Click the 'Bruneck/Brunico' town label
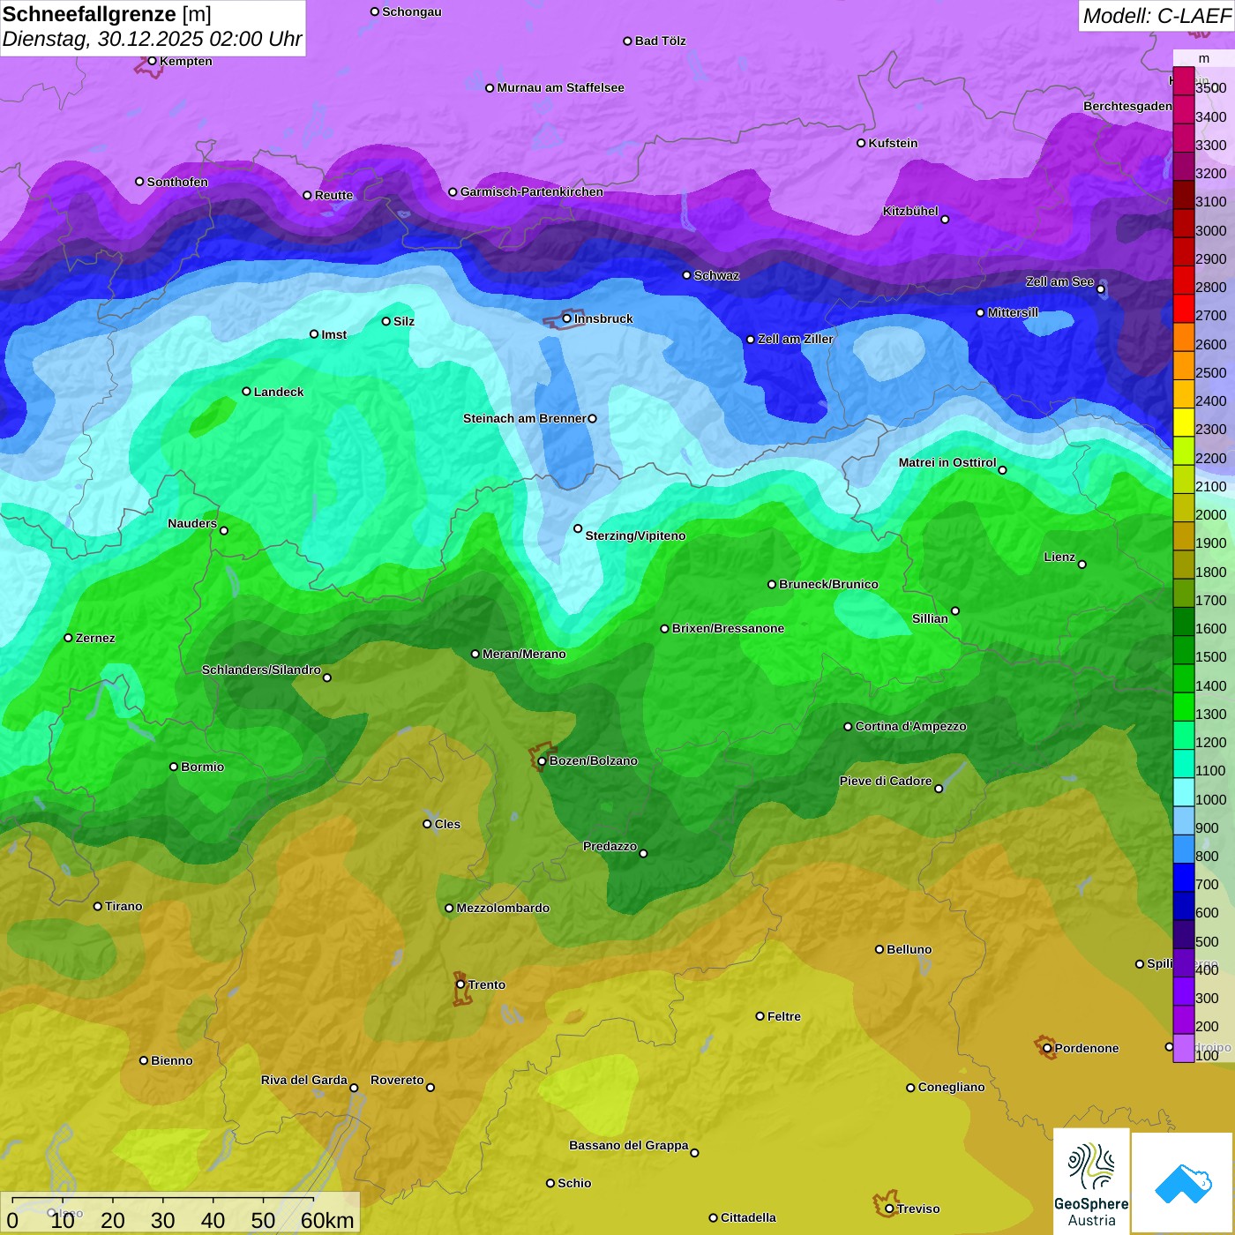The height and width of the screenshot is (1235, 1235). pos(828,584)
